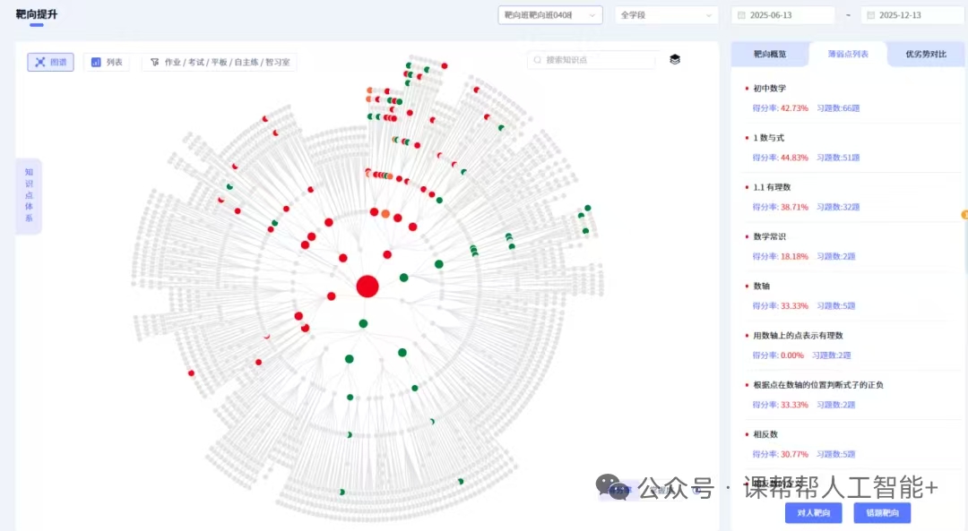This screenshot has width=968, height=531.
Task: Switch to 图谱 graph view
Action: tap(50, 62)
